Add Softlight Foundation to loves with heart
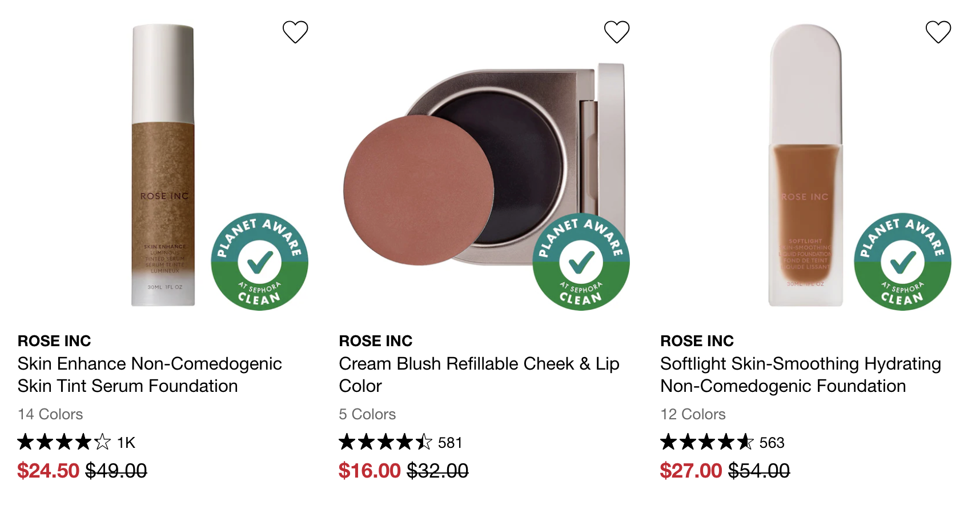The height and width of the screenshot is (505, 980). (938, 32)
